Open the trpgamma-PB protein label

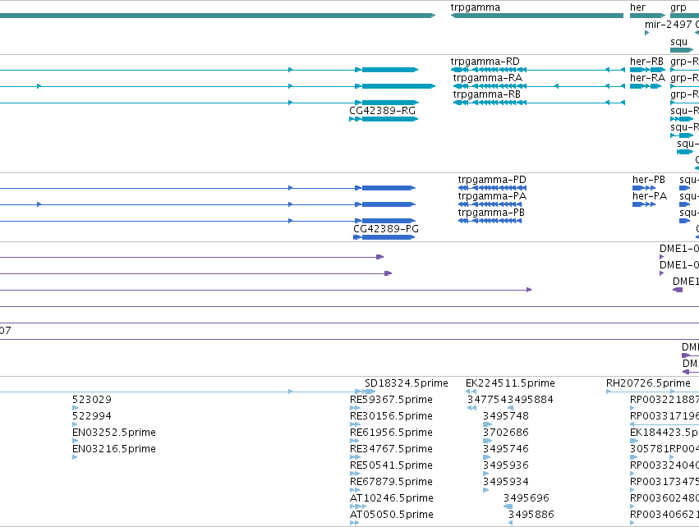coord(491,213)
